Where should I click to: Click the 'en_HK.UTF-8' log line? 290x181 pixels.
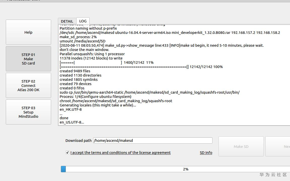[x=70, y=109]
